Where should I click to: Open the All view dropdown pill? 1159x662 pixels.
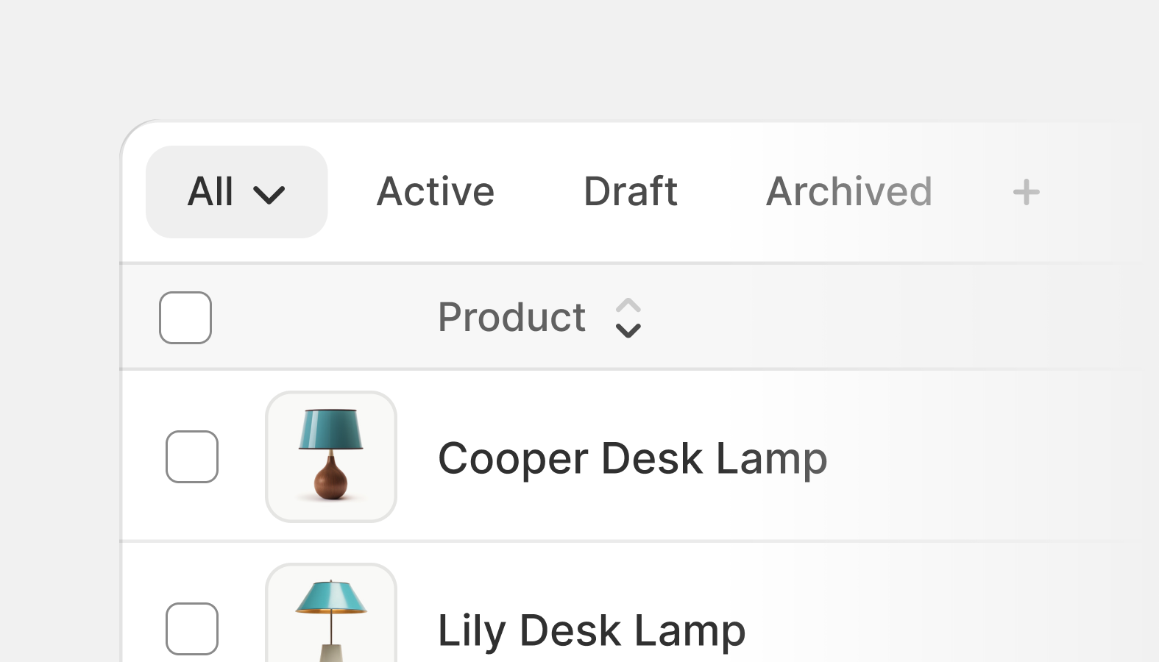click(237, 192)
